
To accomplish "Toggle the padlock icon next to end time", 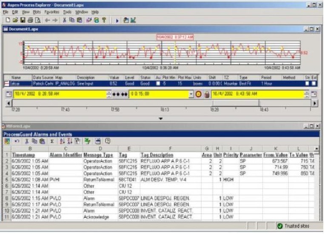I will (207, 95).
